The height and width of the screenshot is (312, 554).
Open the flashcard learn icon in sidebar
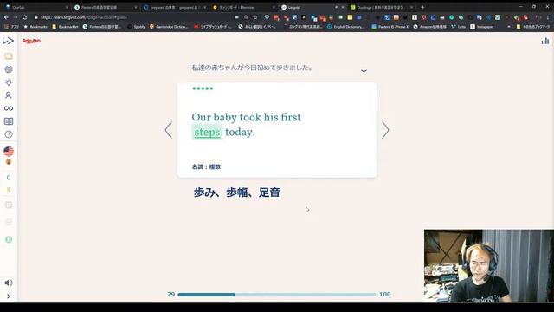9,56
